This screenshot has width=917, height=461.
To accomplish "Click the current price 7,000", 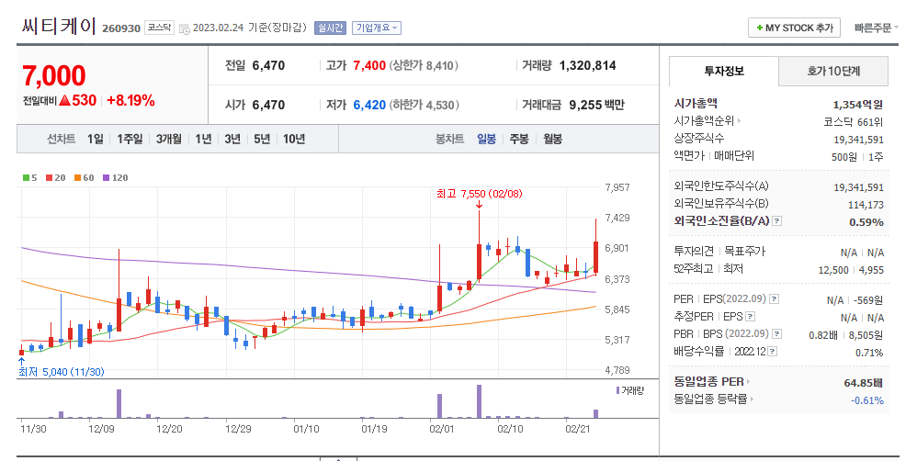I will coord(54,76).
